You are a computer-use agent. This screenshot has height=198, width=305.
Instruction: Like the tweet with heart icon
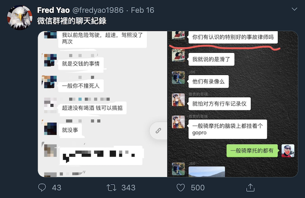tap(180, 188)
